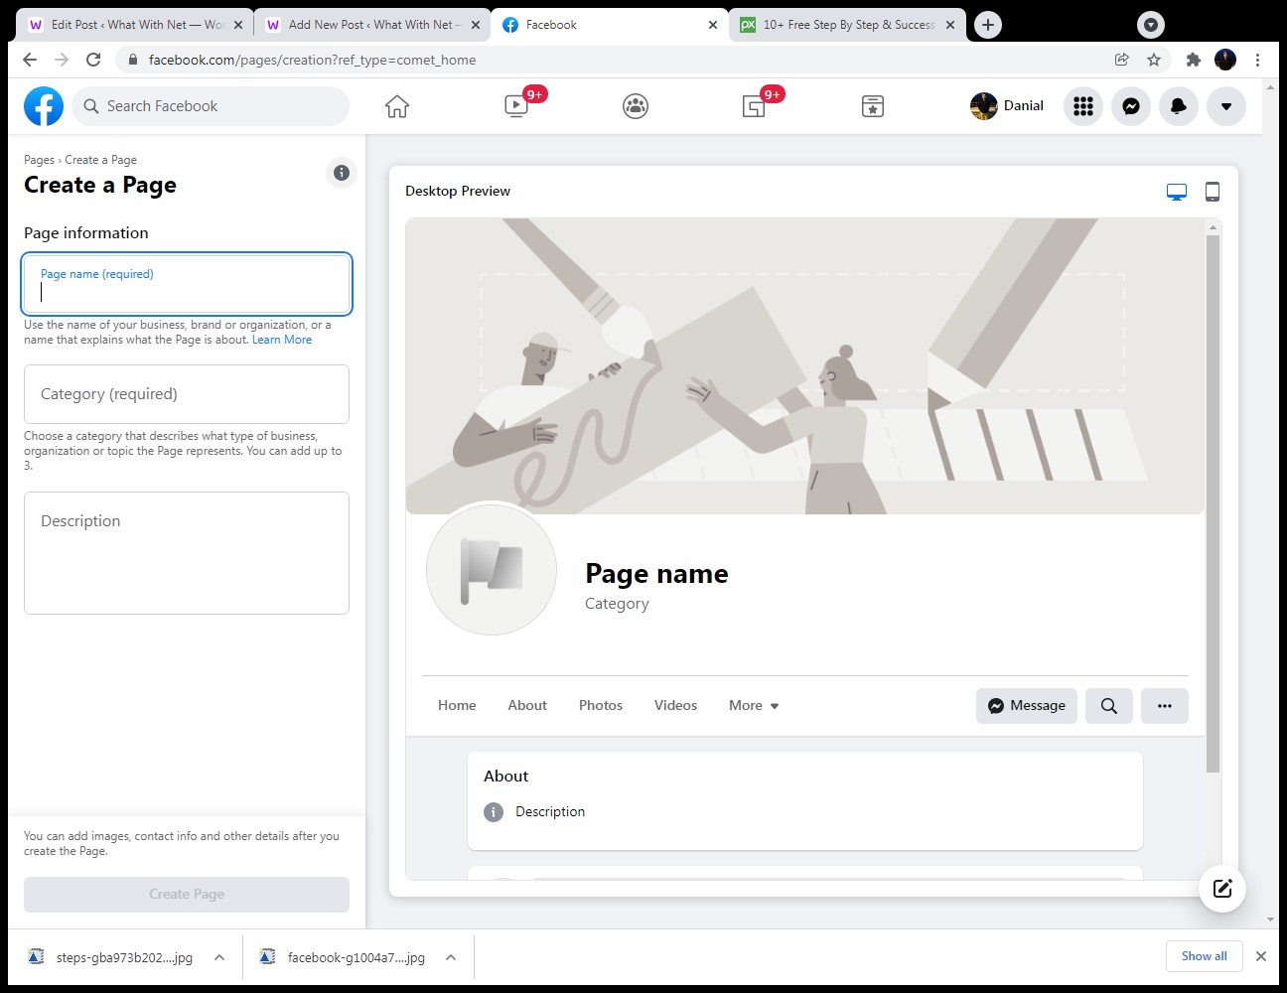
Task: Open the apps Menu grid
Action: pyautogui.click(x=1082, y=105)
